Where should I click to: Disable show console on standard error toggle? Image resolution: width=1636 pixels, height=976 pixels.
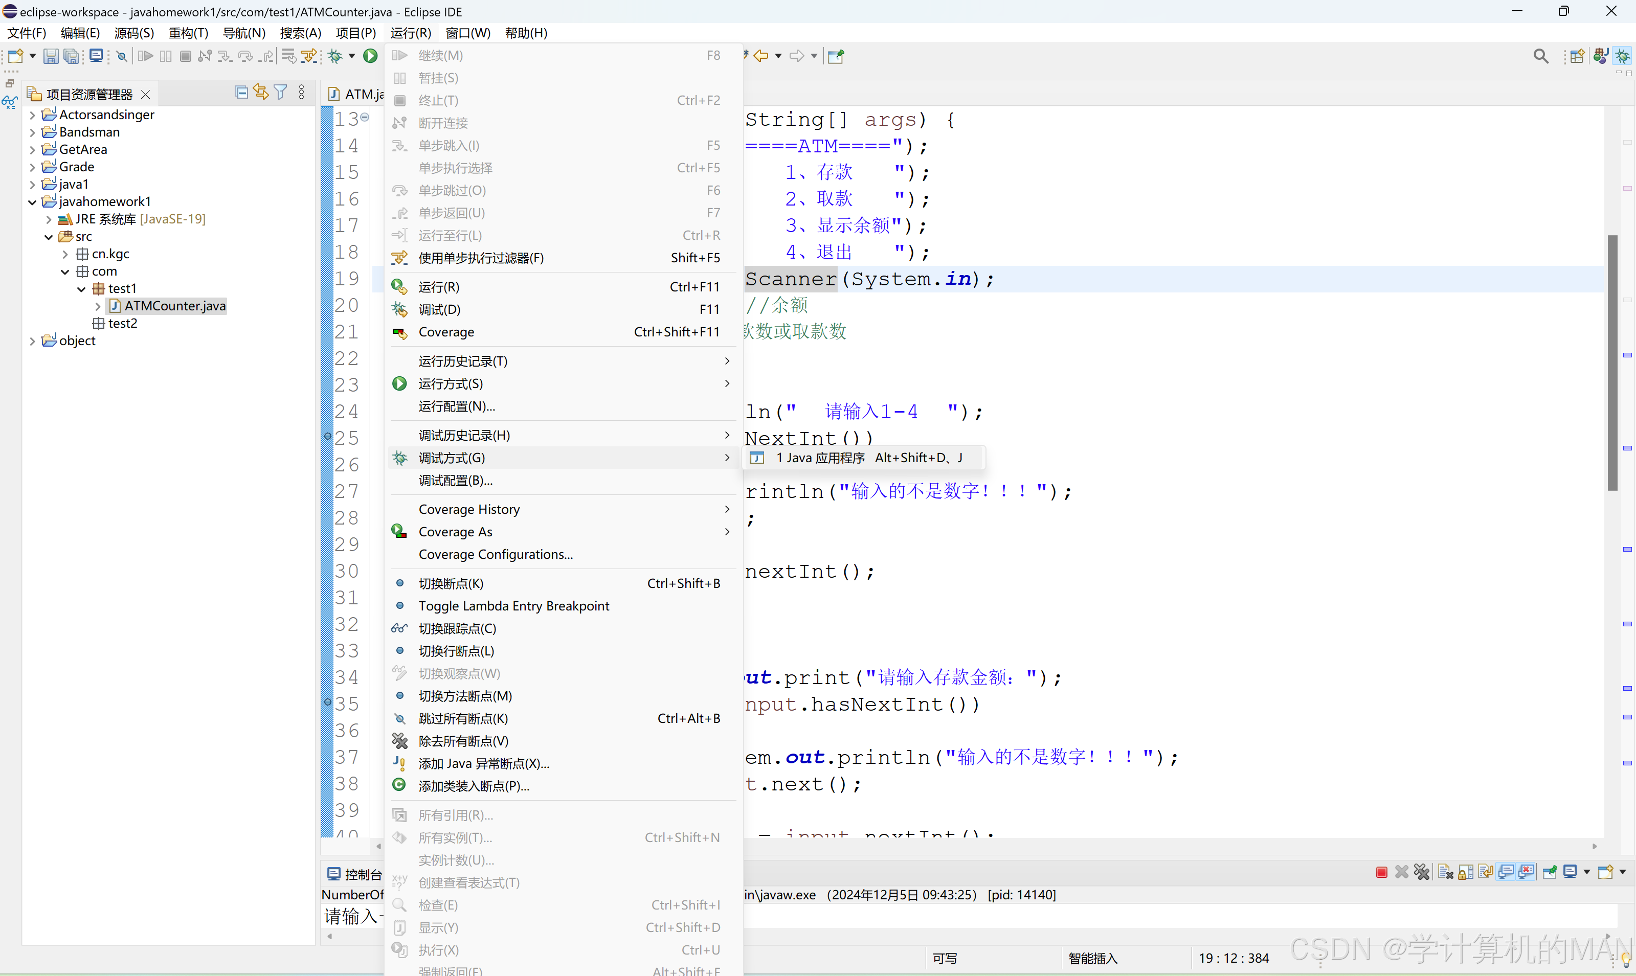click(x=1525, y=871)
